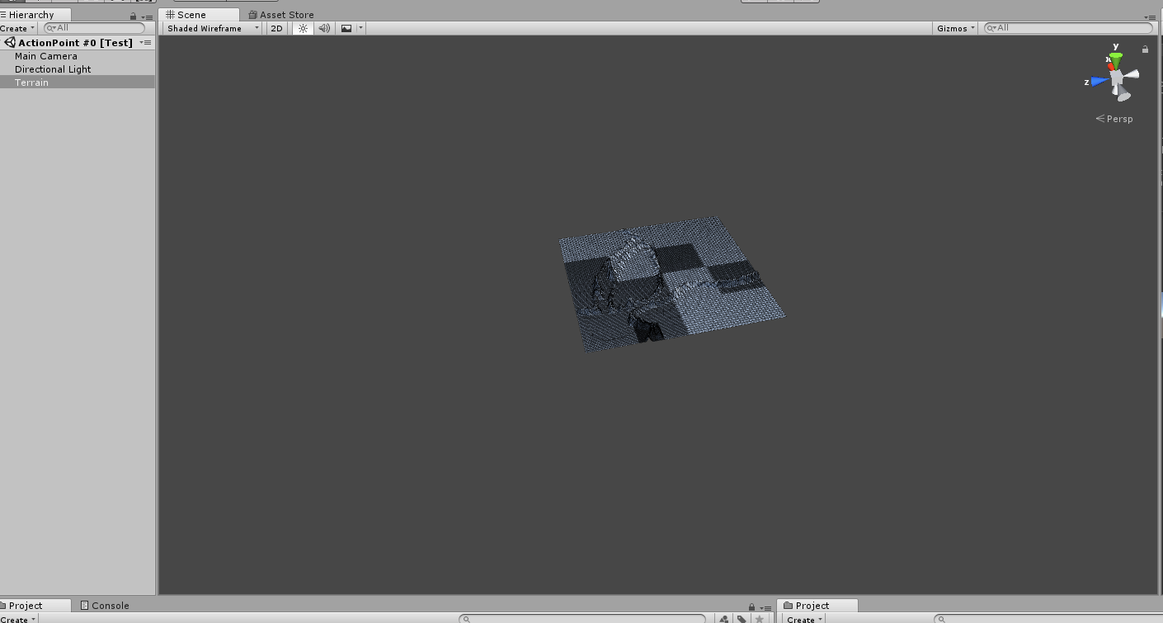Lock the left Project panel with the padlock
This screenshot has width=1163, height=623.
click(751, 606)
